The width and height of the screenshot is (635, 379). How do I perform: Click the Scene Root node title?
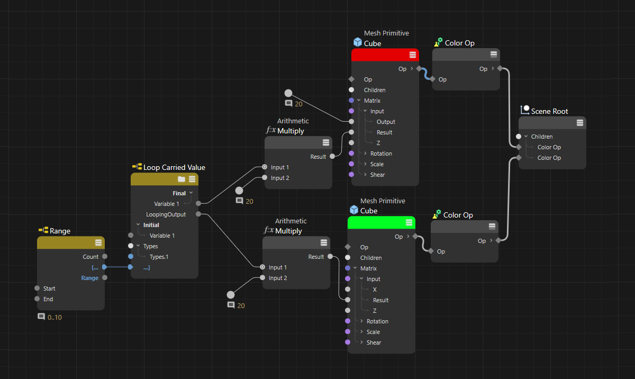pyautogui.click(x=550, y=111)
